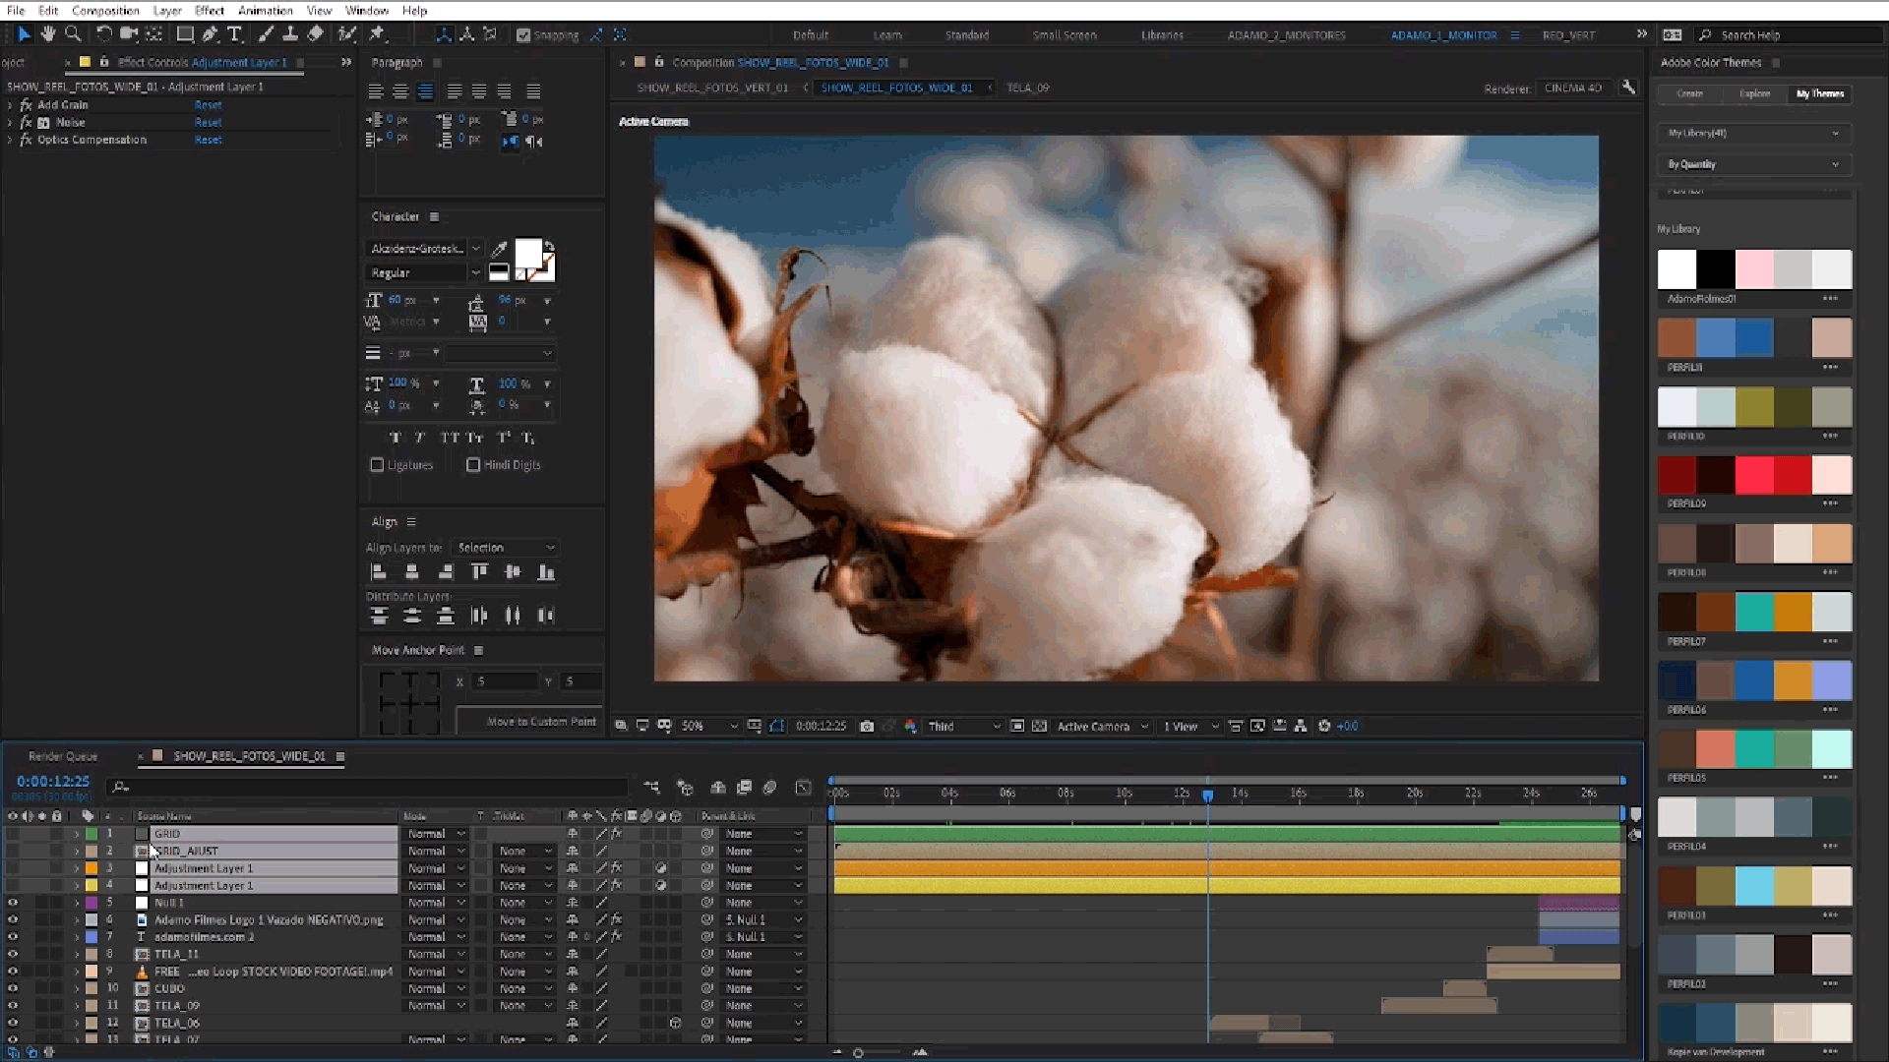The image size is (1889, 1062).
Task: Select the Horizontal Type tool
Action: tap(235, 34)
